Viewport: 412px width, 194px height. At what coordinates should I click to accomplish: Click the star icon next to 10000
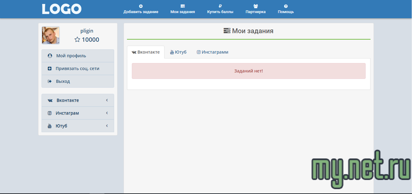point(77,40)
